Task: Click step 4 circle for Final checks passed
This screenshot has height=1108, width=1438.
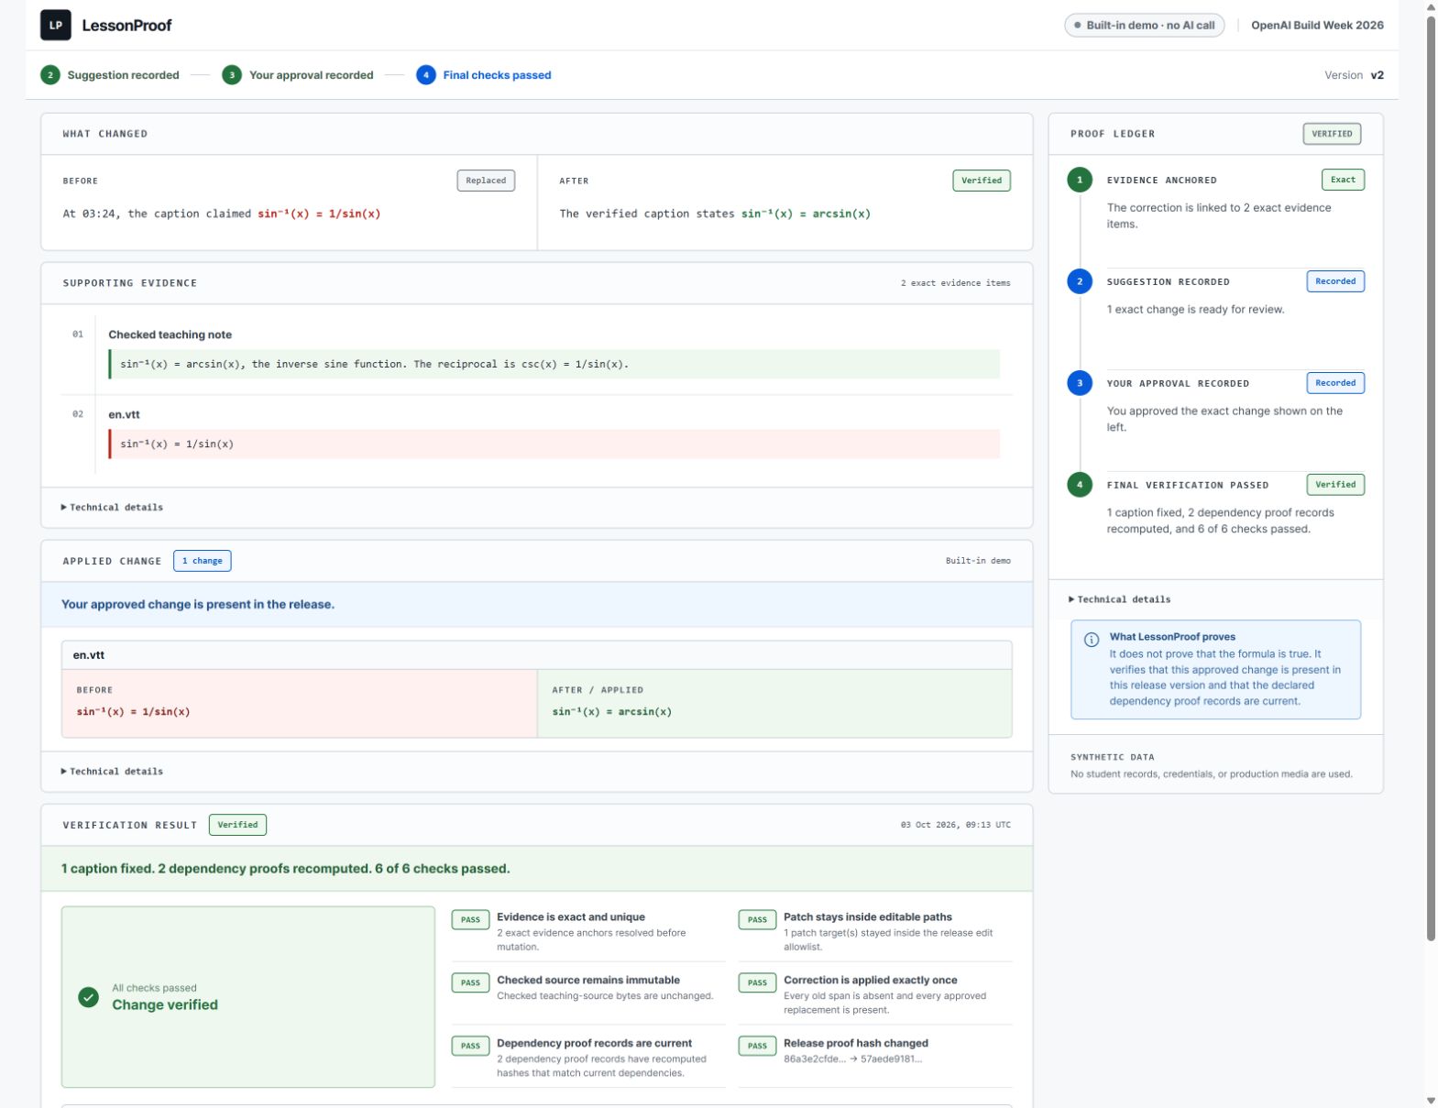Action: [x=426, y=75]
